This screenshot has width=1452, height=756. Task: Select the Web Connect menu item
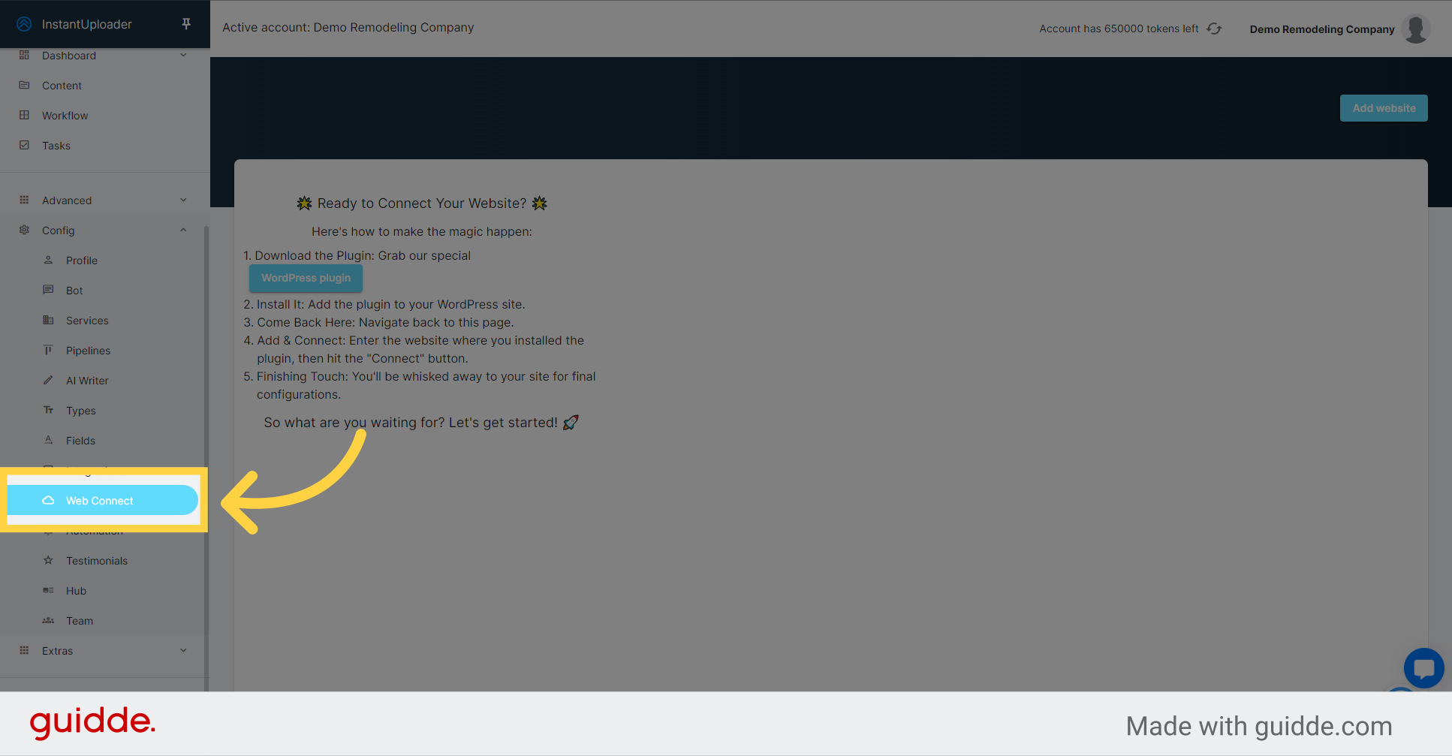click(x=103, y=500)
